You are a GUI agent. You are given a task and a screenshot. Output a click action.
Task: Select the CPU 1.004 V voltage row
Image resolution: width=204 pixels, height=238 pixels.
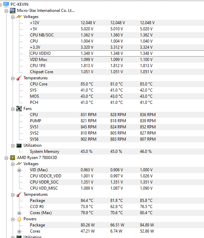click(x=116, y=41)
